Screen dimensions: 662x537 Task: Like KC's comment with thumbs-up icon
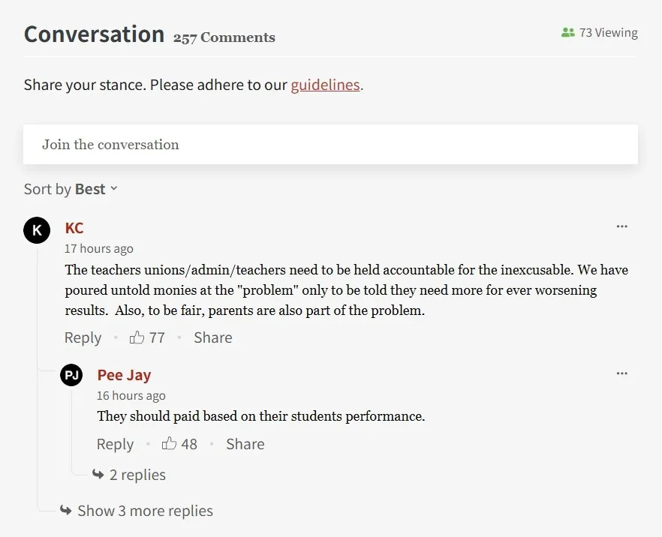pos(137,337)
